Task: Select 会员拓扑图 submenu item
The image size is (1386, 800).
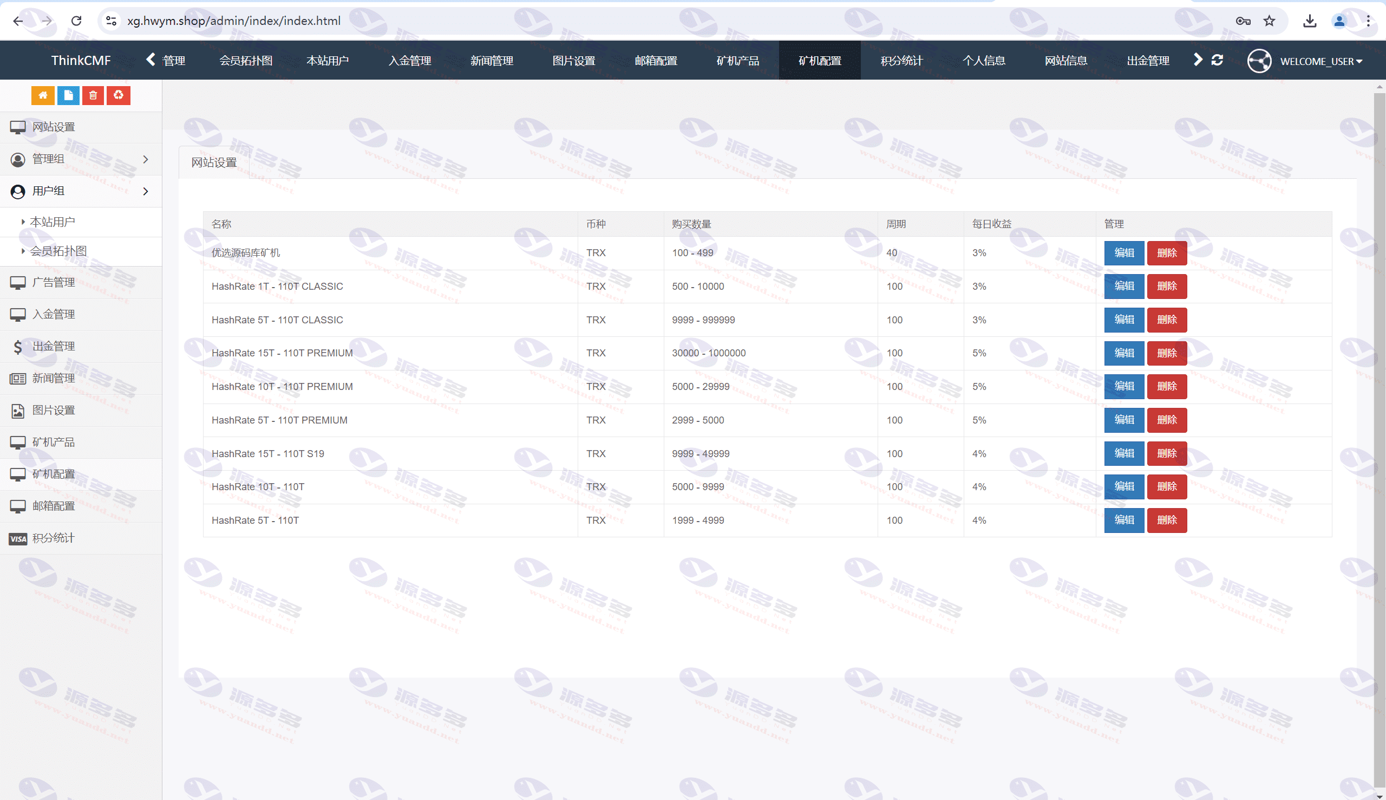Action: pyautogui.click(x=81, y=251)
